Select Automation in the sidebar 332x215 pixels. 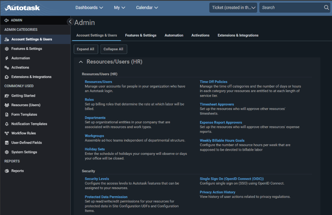[x=35, y=58]
